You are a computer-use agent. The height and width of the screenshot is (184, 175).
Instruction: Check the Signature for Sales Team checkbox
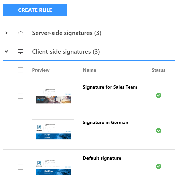pyautogui.click(x=20, y=96)
